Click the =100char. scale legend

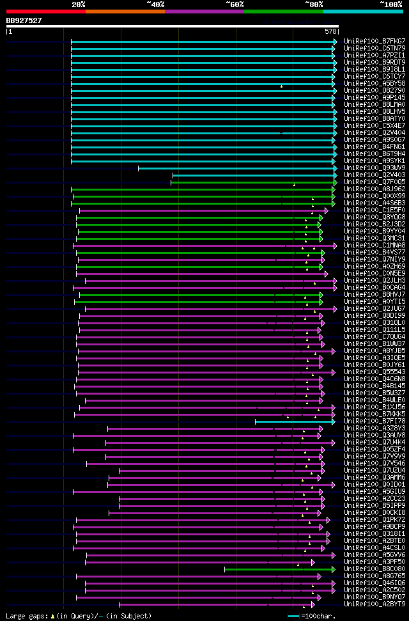(312, 617)
